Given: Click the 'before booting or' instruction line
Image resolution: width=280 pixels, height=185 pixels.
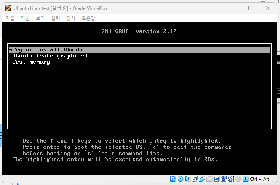Looking at the screenshot, I should [93, 153].
